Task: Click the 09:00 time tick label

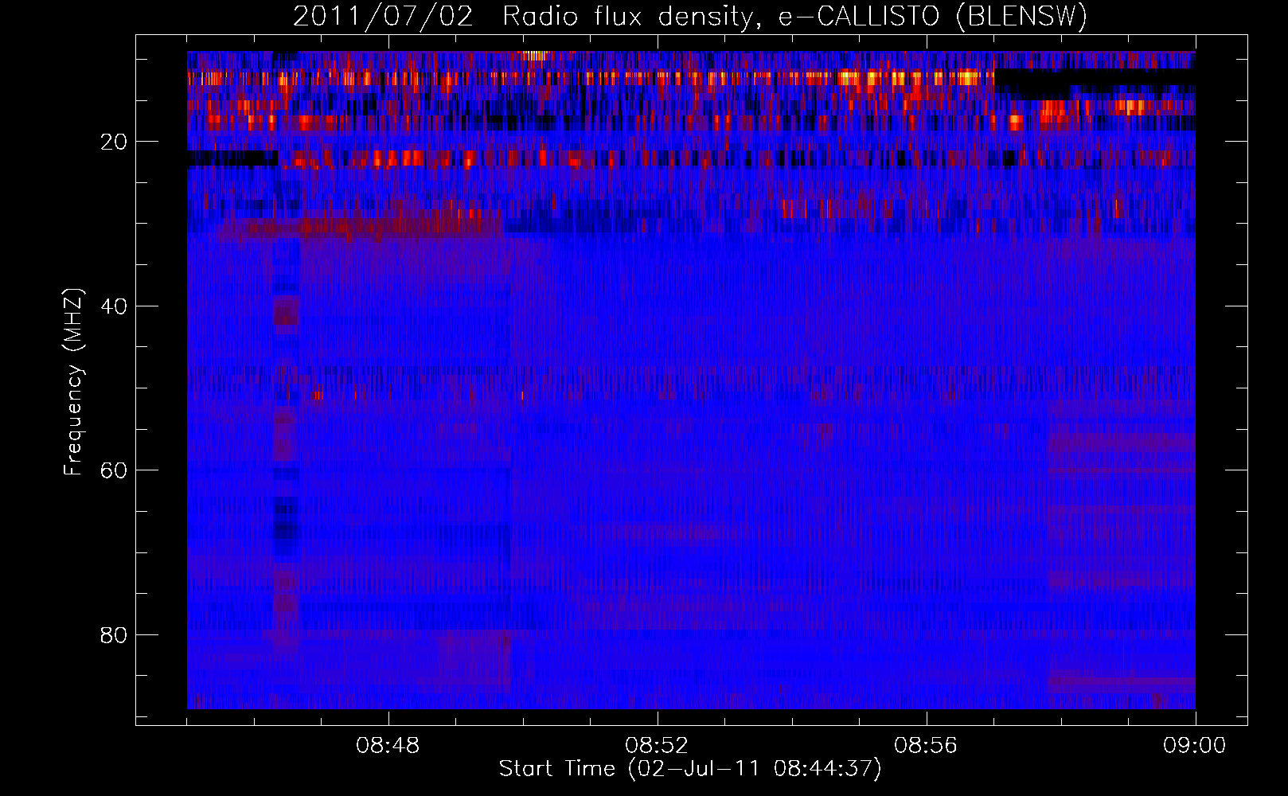Action: (1195, 746)
